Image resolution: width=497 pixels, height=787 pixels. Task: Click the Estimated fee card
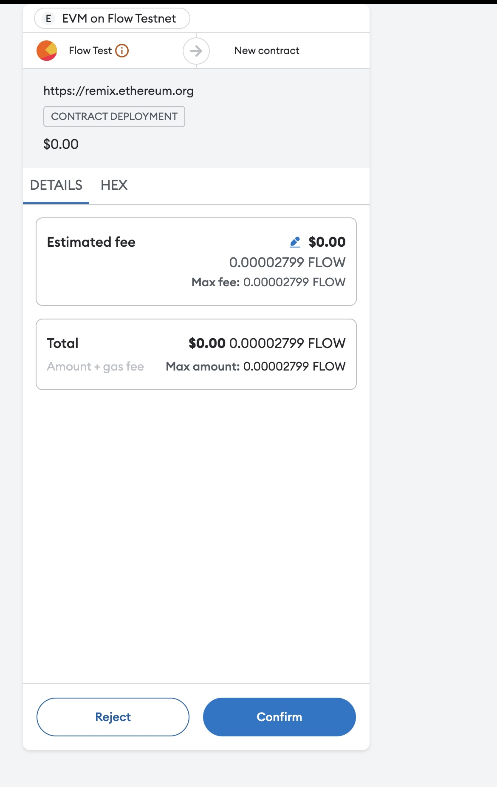196,260
